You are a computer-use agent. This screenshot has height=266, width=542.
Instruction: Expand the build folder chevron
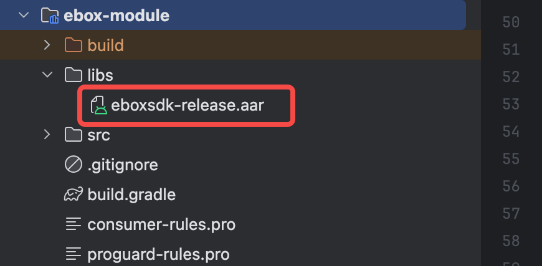click(47, 45)
